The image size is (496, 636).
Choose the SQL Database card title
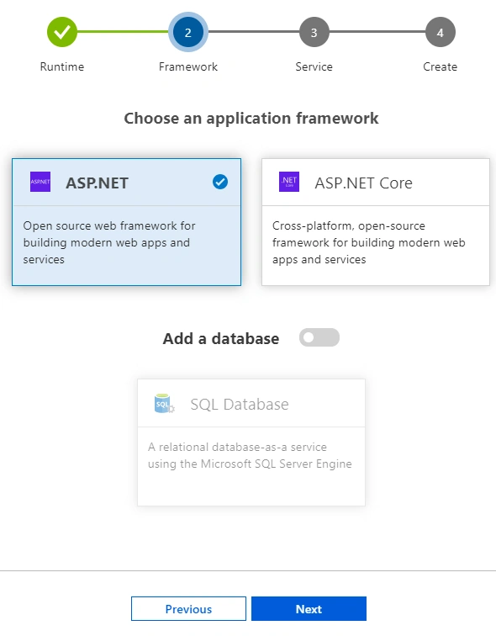click(240, 405)
